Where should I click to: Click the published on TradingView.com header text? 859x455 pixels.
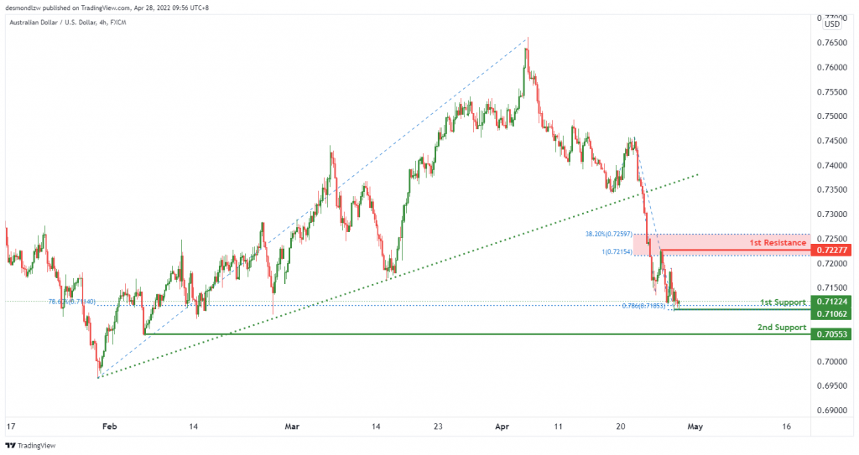109,6
